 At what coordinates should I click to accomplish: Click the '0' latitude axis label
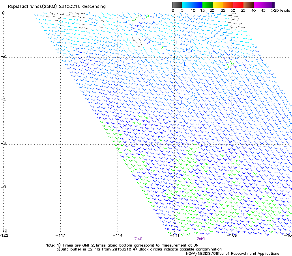coord(3,13)
